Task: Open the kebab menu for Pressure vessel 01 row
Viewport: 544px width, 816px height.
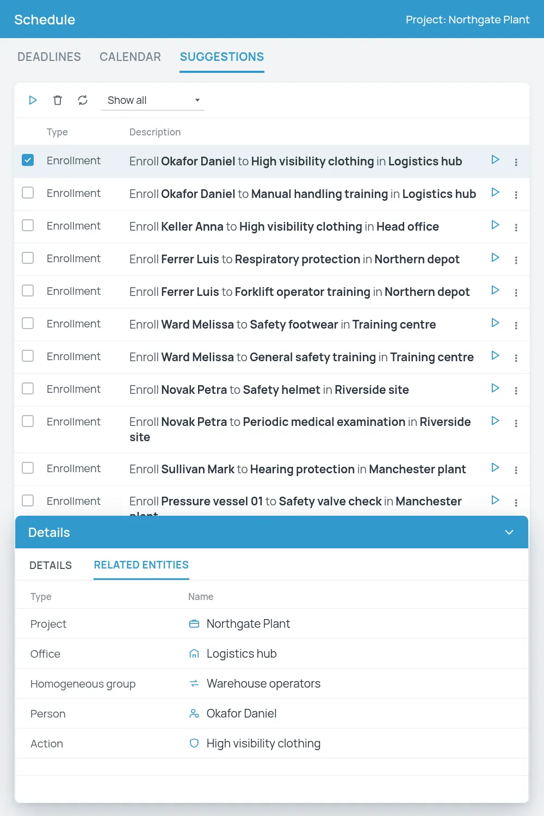Action: 516,503
